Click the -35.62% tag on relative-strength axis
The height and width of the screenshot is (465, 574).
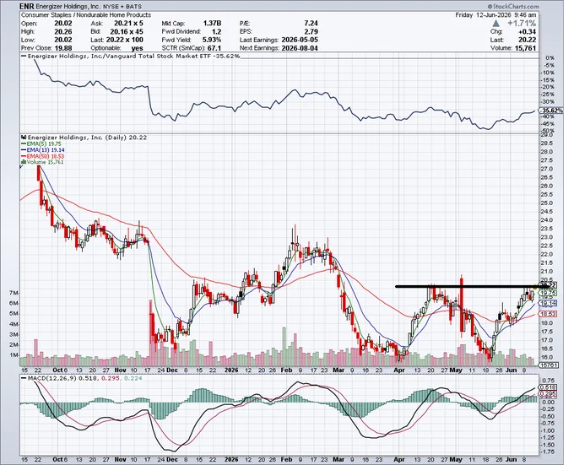pyautogui.click(x=552, y=111)
